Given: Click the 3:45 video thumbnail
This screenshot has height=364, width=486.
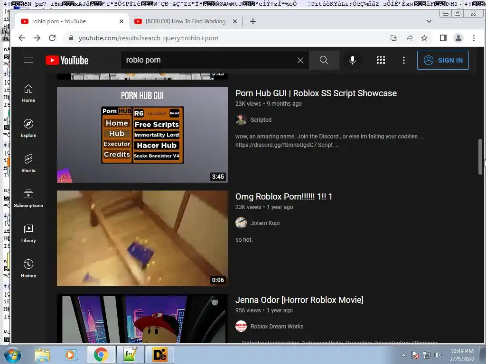Looking at the screenshot, I should [x=142, y=135].
